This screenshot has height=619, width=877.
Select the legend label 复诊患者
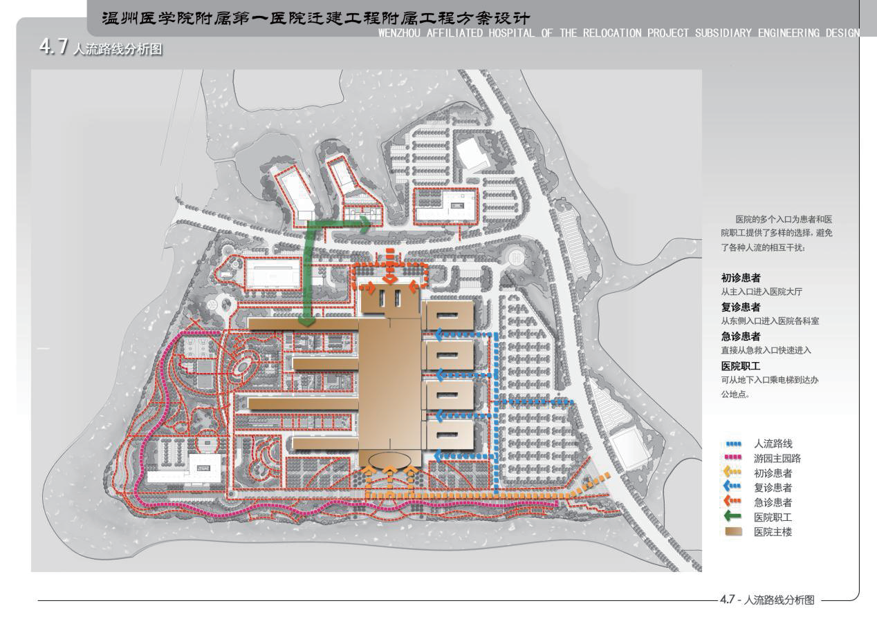[x=773, y=488]
